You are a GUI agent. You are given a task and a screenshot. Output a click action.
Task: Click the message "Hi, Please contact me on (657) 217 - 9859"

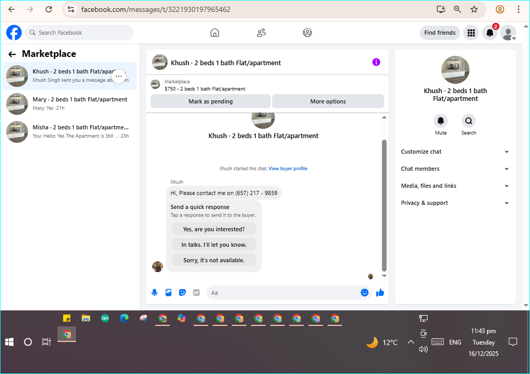(224, 193)
